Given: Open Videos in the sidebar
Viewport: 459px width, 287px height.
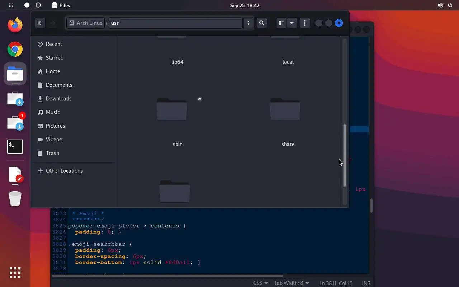Looking at the screenshot, I should (75, 140).
